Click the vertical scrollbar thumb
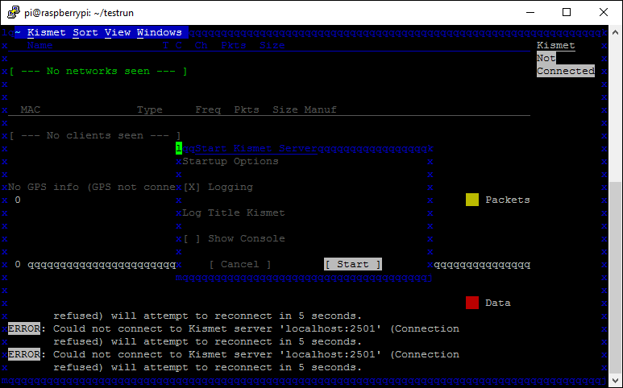The image size is (623, 388). [615, 278]
